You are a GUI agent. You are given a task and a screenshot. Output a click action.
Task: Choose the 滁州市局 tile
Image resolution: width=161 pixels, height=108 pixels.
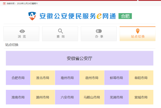(43, 97)
